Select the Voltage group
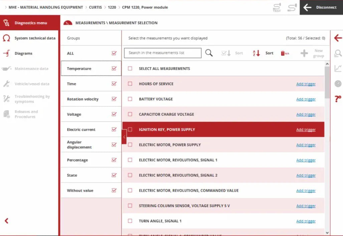 coord(74,114)
